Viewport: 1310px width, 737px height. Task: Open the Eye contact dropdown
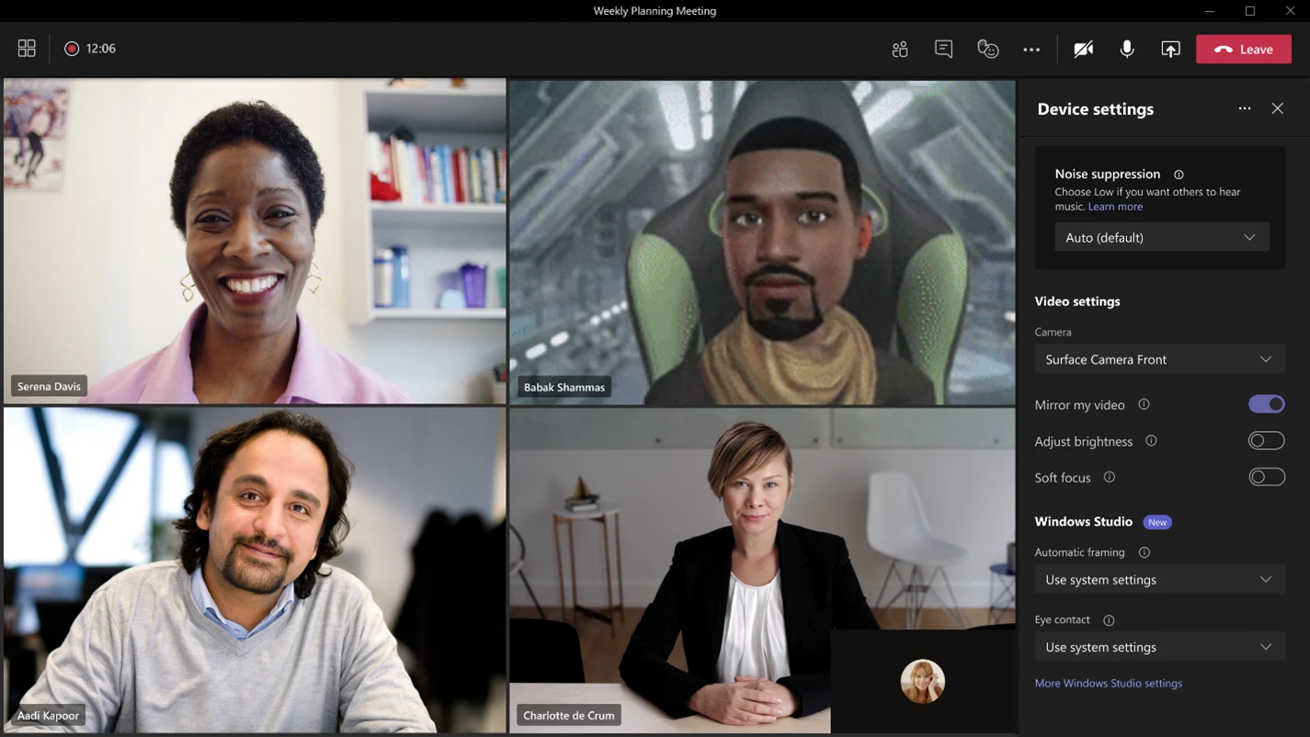point(1159,646)
